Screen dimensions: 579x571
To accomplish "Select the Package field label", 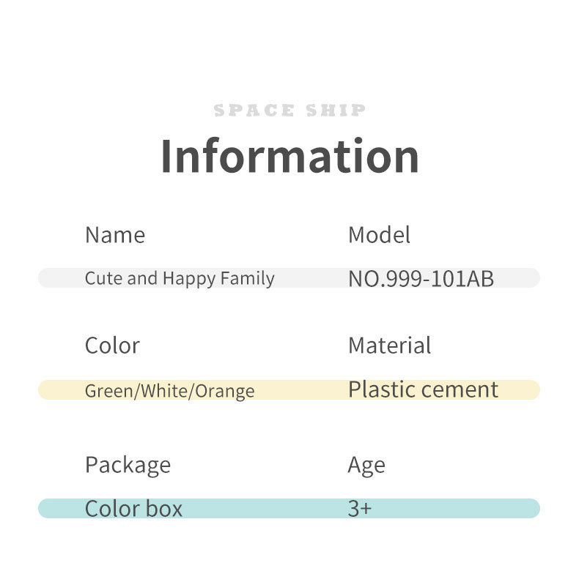I will click(x=128, y=465).
